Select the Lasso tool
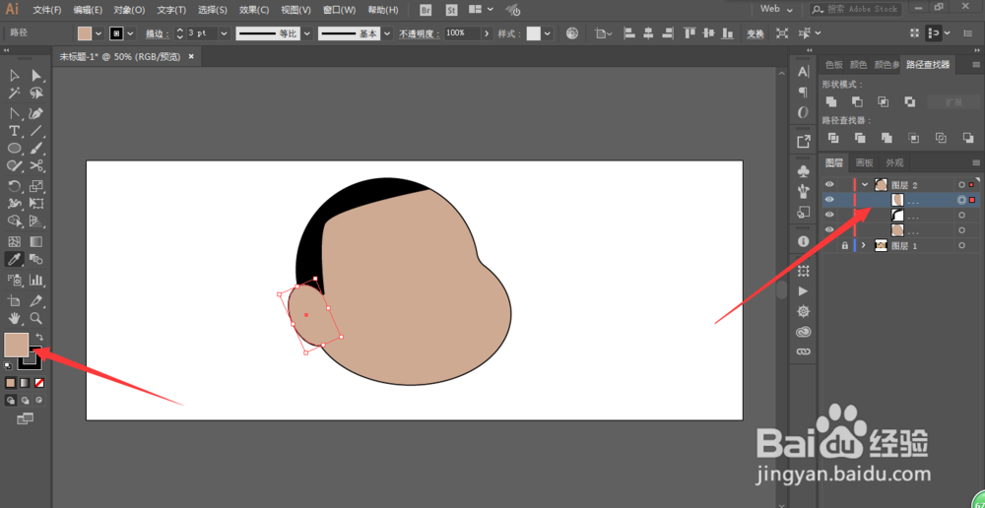Image resolution: width=985 pixels, height=508 pixels. click(x=36, y=94)
